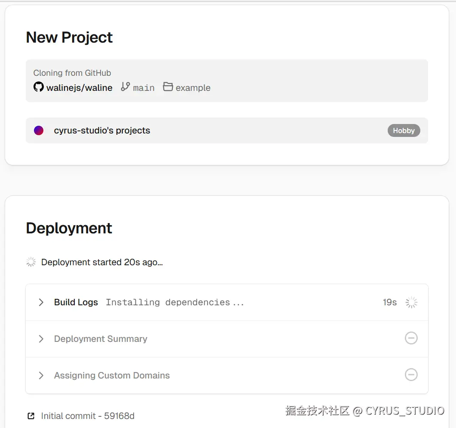Click the GitHub logo beside walinejs/waline
The width and height of the screenshot is (456, 428).
pos(38,87)
